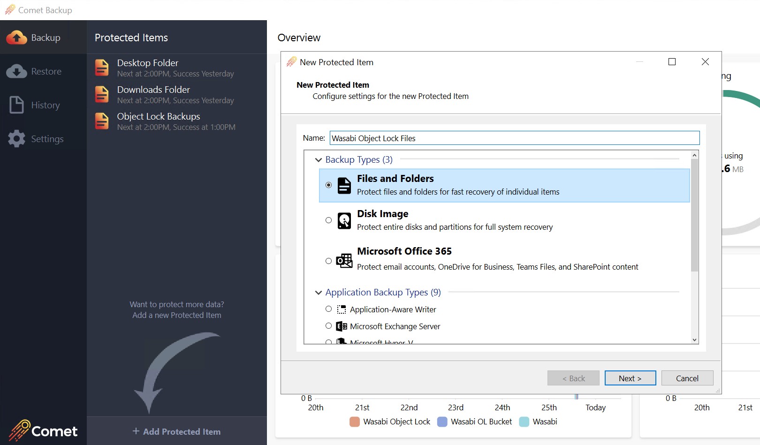
Task: Click the greyed Back button
Action: point(573,378)
